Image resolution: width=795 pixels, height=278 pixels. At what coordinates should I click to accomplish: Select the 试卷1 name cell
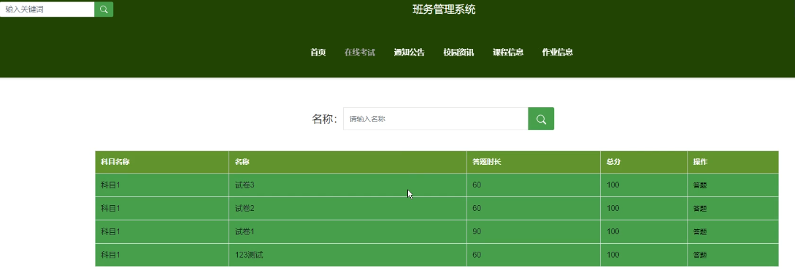click(347, 232)
